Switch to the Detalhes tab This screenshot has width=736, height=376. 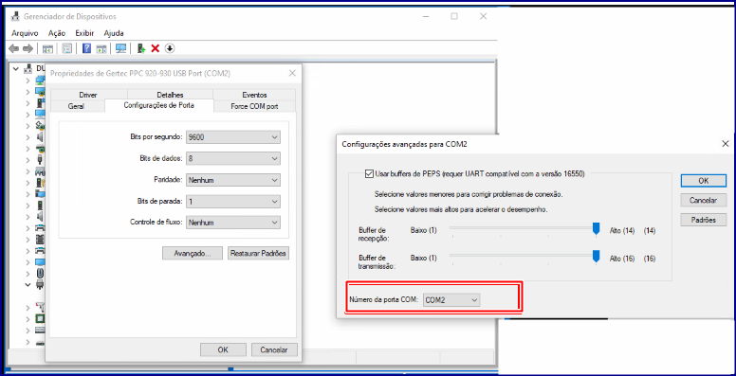click(x=170, y=94)
